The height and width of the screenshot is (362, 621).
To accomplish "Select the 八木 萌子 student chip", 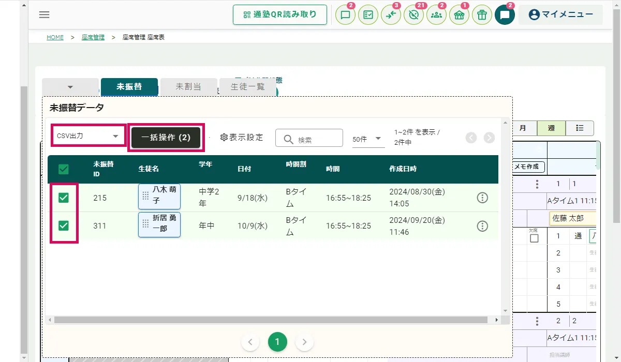I will pyautogui.click(x=159, y=197).
